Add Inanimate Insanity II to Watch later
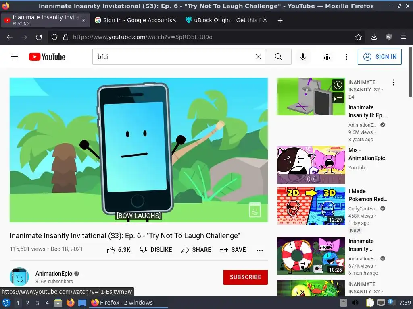This screenshot has width=413, height=309. click(338, 85)
